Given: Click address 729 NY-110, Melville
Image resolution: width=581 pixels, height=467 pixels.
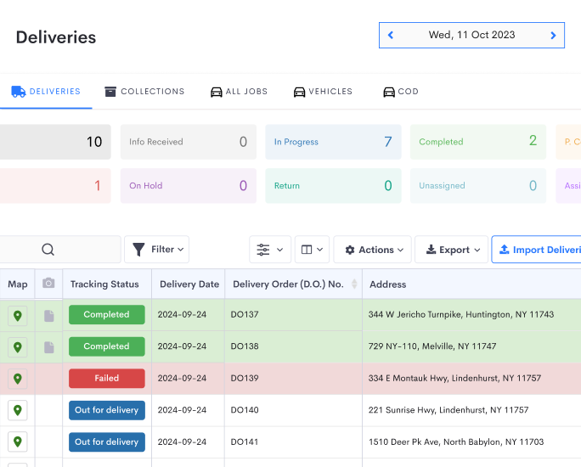Looking at the screenshot, I should point(432,346).
